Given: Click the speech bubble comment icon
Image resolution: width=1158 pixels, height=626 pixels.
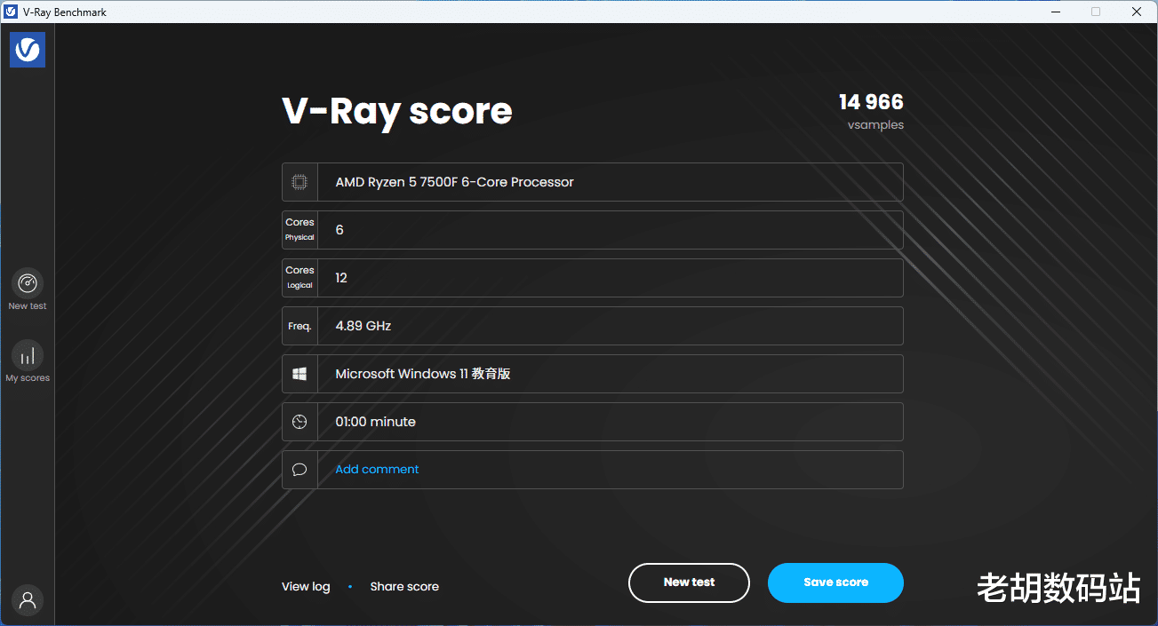Looking at the screenshot, I should pyautogui.click(x=299, y=470).
